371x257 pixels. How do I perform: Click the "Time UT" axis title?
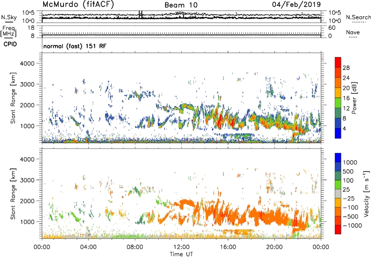[x=181, y=254]
